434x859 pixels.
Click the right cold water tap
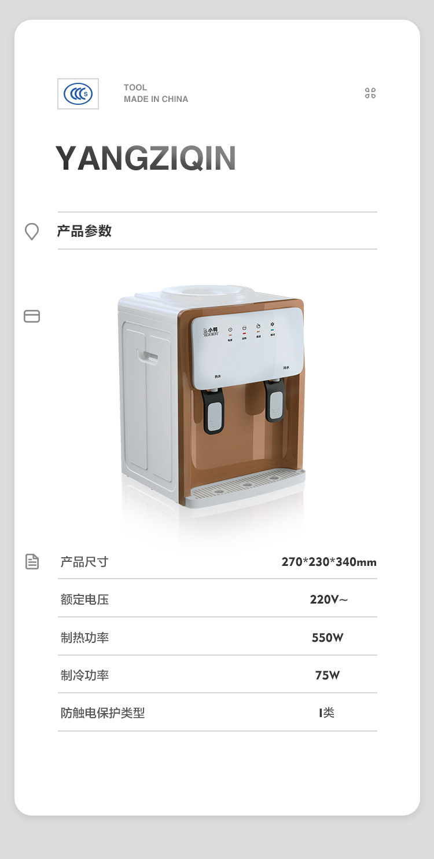pos(275,399)
